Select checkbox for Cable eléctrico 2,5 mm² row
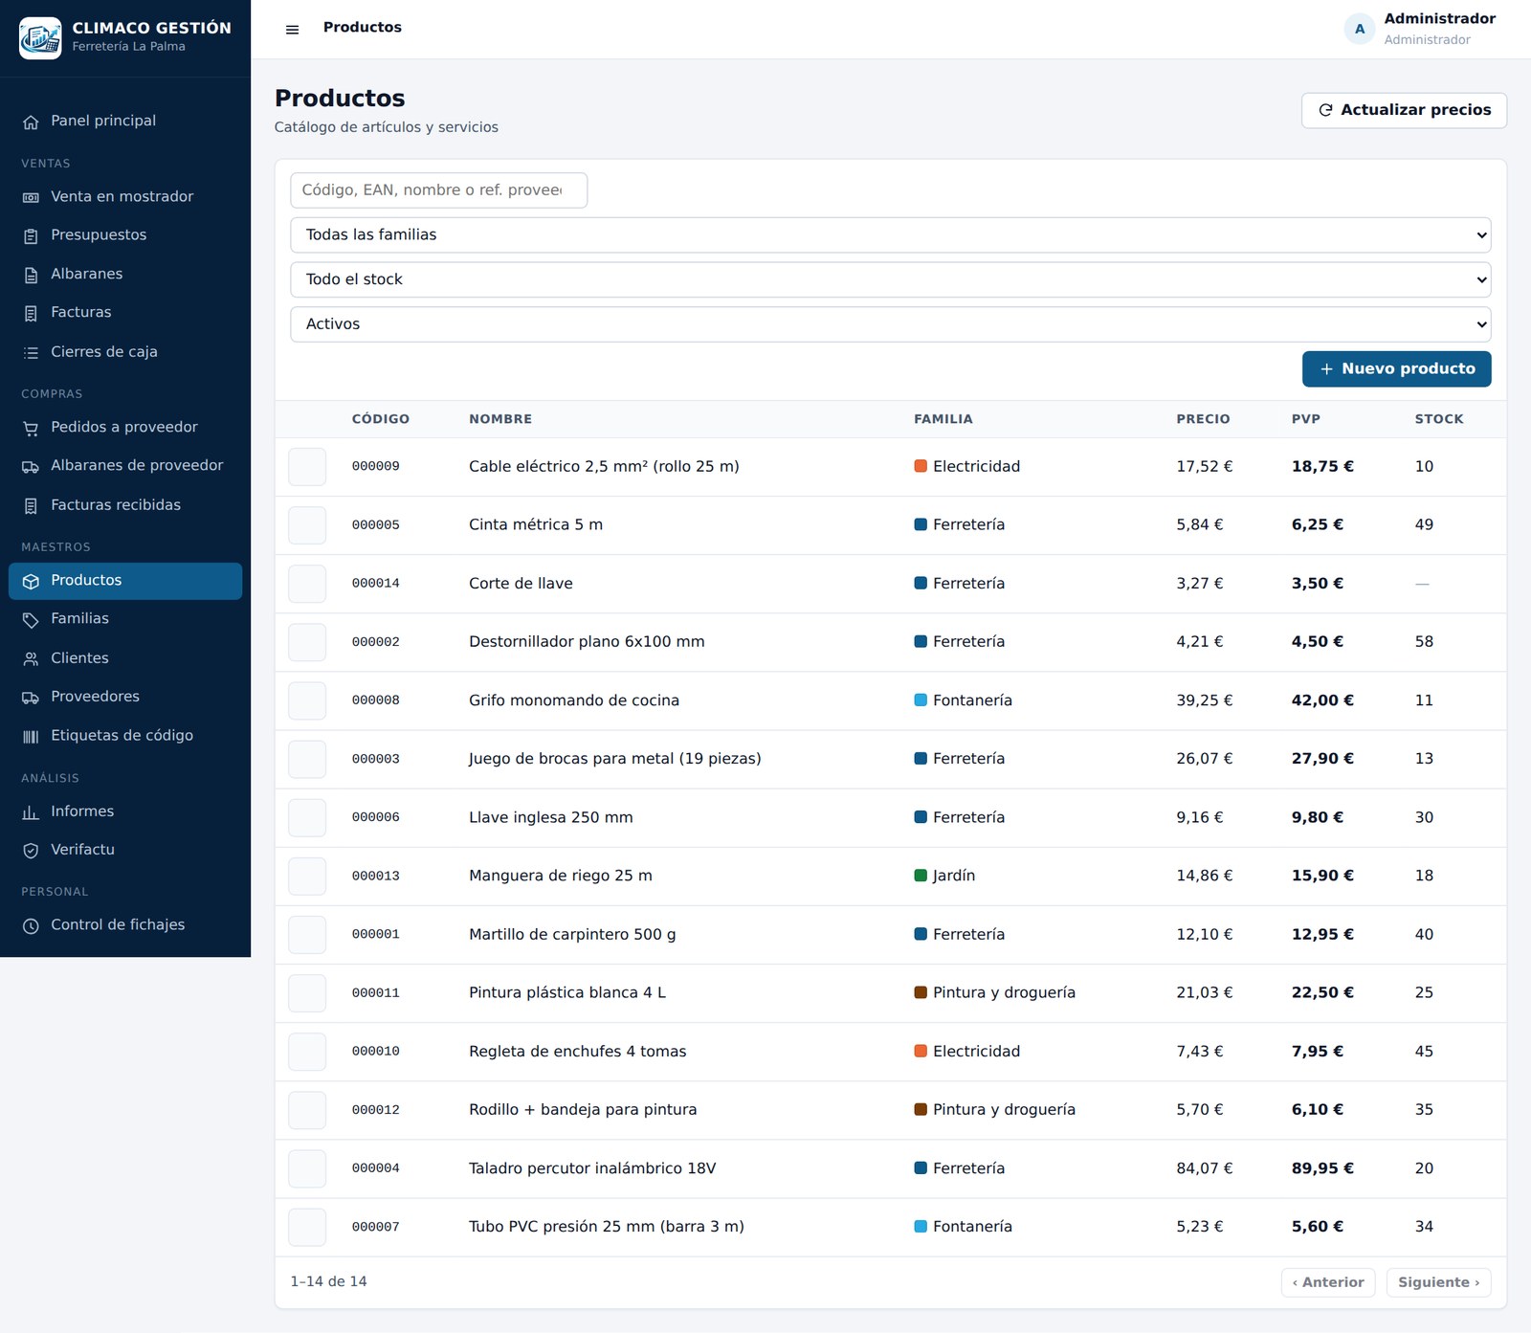 tap(307, 467)
